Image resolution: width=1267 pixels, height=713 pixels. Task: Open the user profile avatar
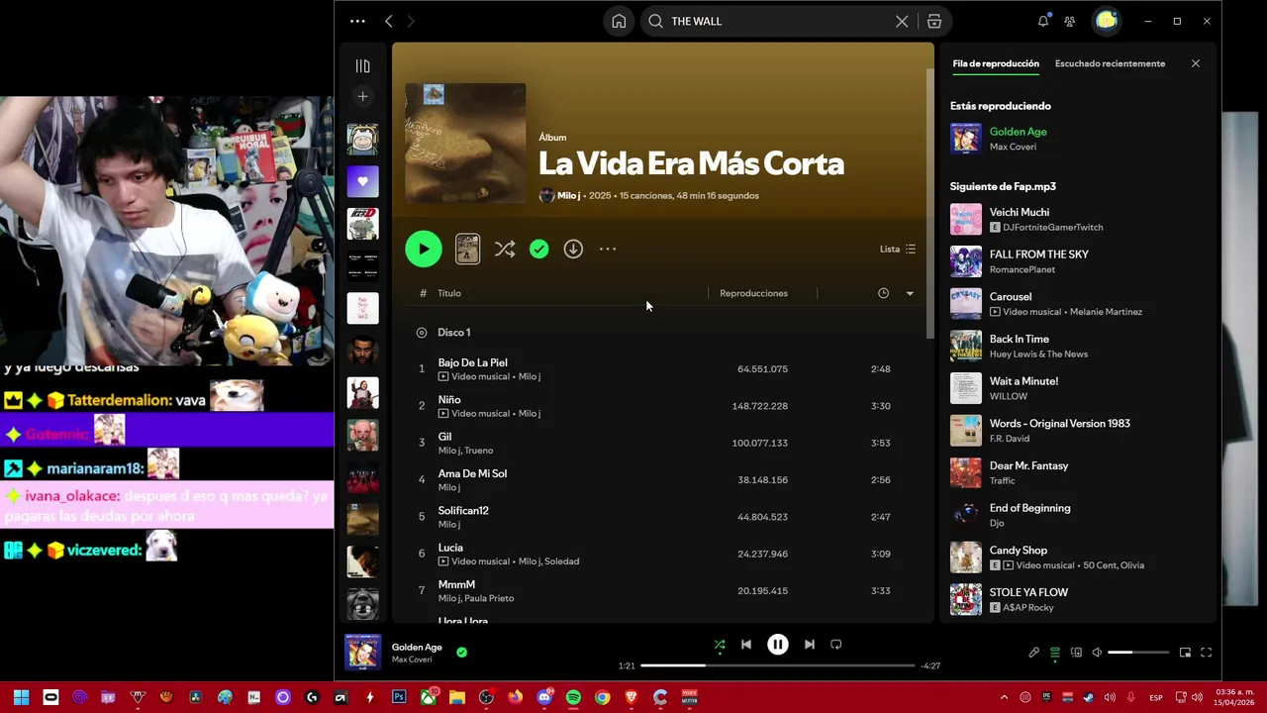tap(1106, 21)
